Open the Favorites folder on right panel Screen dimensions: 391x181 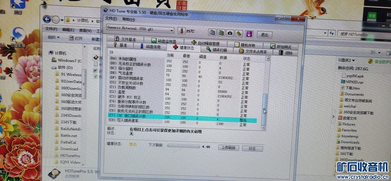(346, 130)
